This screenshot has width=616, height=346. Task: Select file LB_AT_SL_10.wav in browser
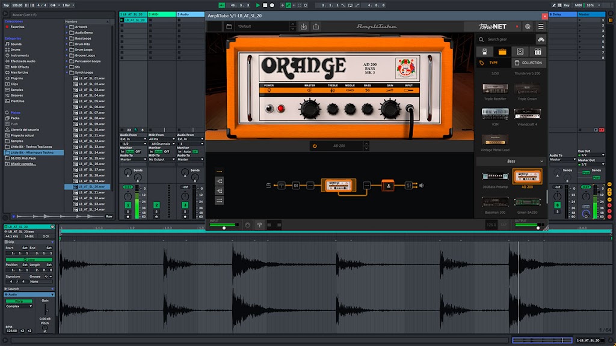(x=91, y=130)
